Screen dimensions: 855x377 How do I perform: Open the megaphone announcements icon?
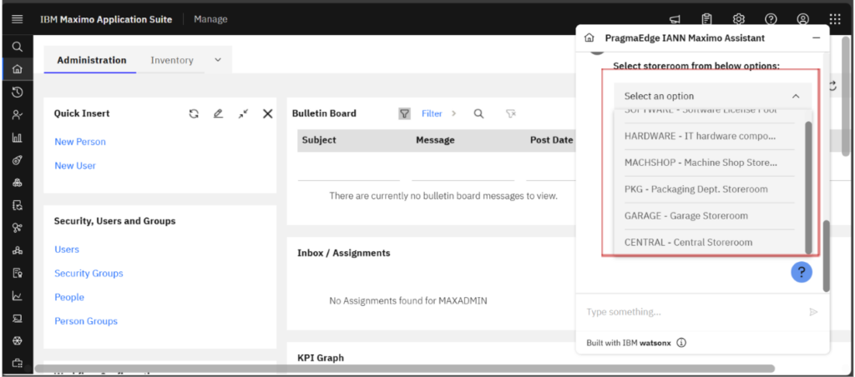(675, 20)
